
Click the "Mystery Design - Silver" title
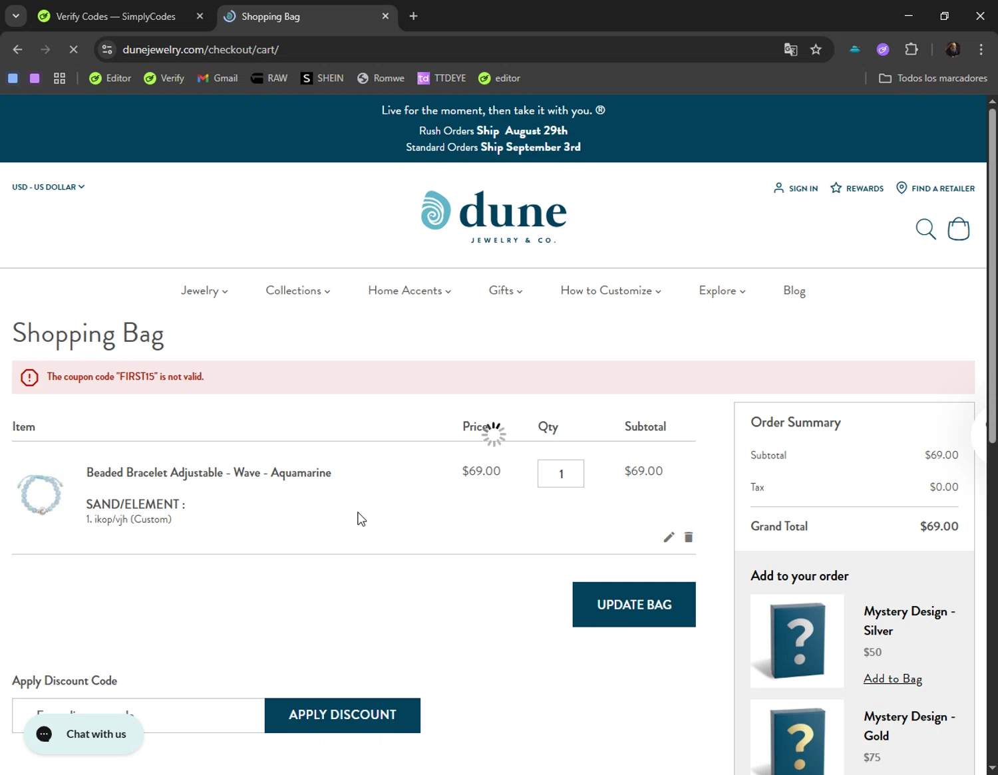point(910,621)
